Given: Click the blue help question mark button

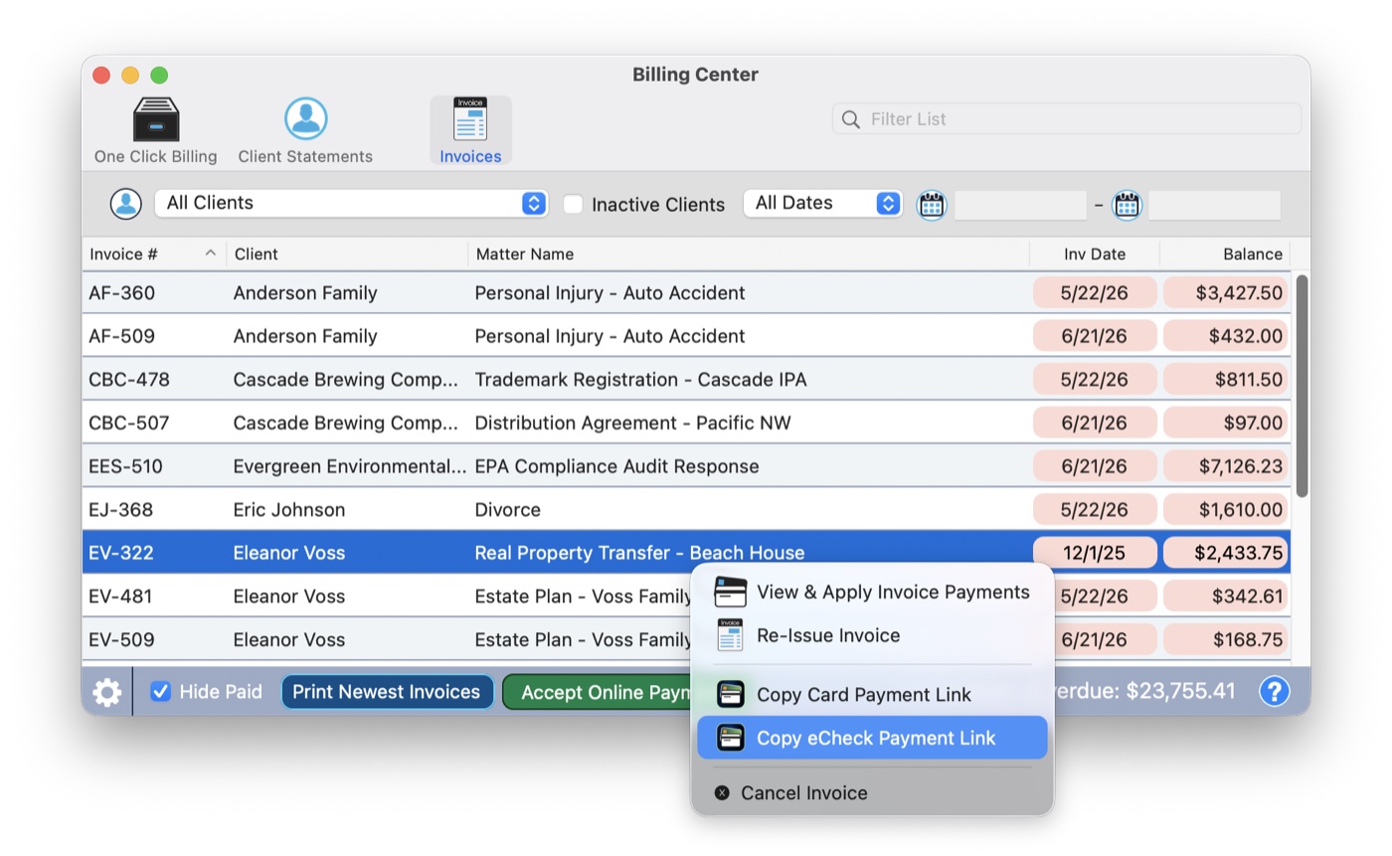Looking at the screenshot, I should tap(1274, 691).
